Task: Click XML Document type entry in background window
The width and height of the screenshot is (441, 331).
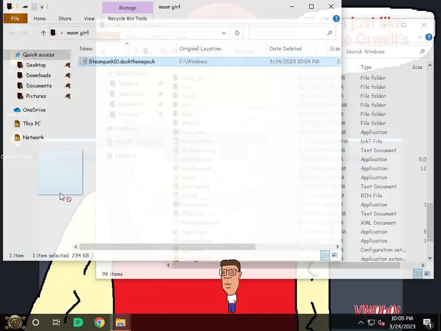Action: click(x=378, y=223)
